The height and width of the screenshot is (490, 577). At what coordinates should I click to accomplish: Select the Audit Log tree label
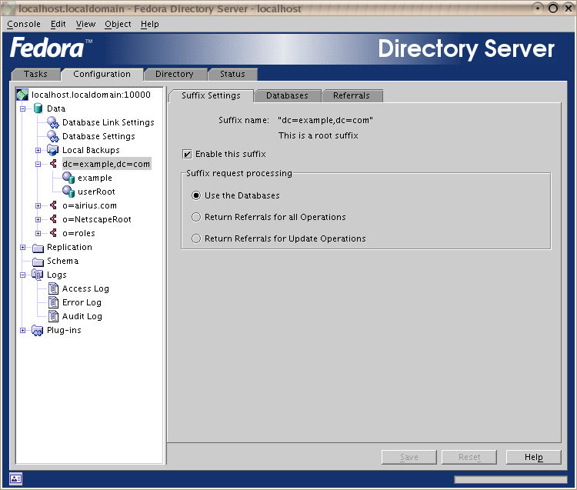(x=82, y=316)
